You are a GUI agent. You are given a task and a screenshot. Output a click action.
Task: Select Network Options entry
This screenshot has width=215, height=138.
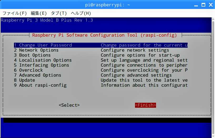pyautogui.click(x=101, y=50)
